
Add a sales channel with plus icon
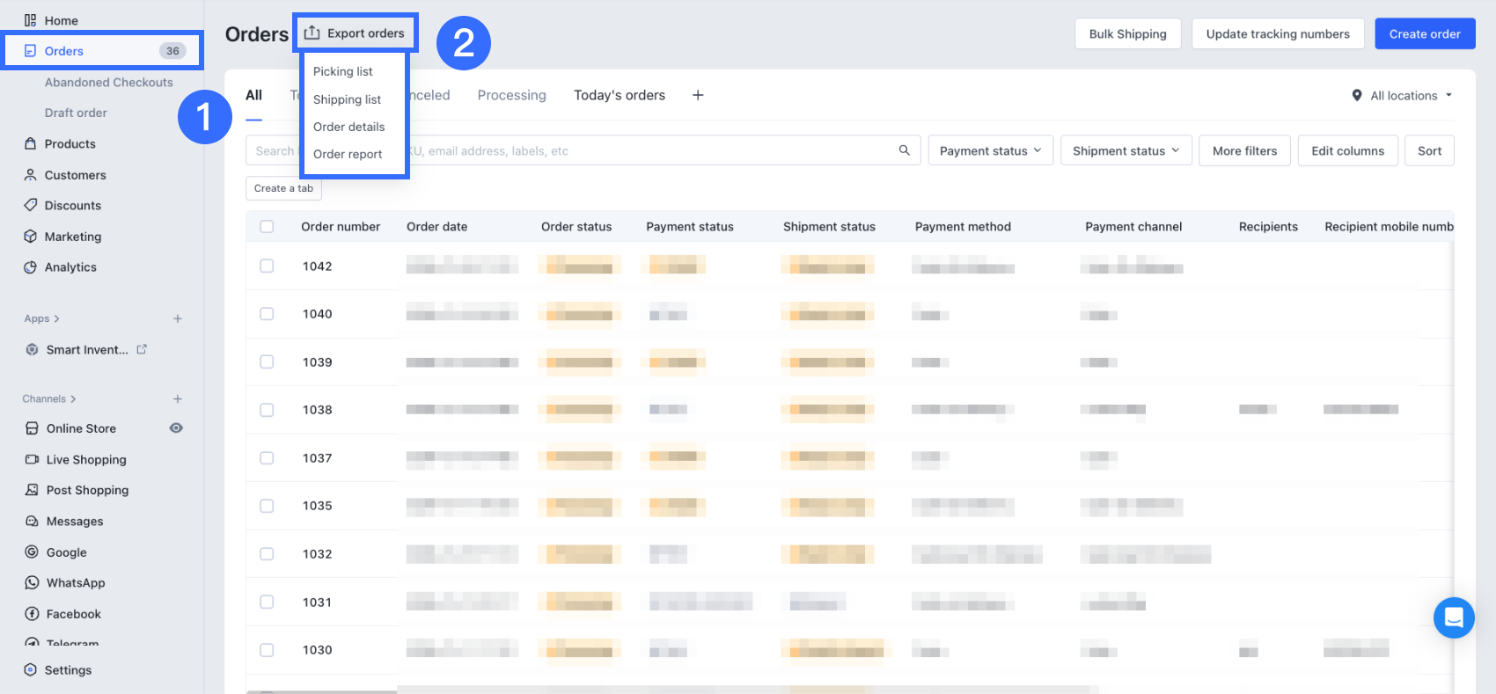coord(178,398)
